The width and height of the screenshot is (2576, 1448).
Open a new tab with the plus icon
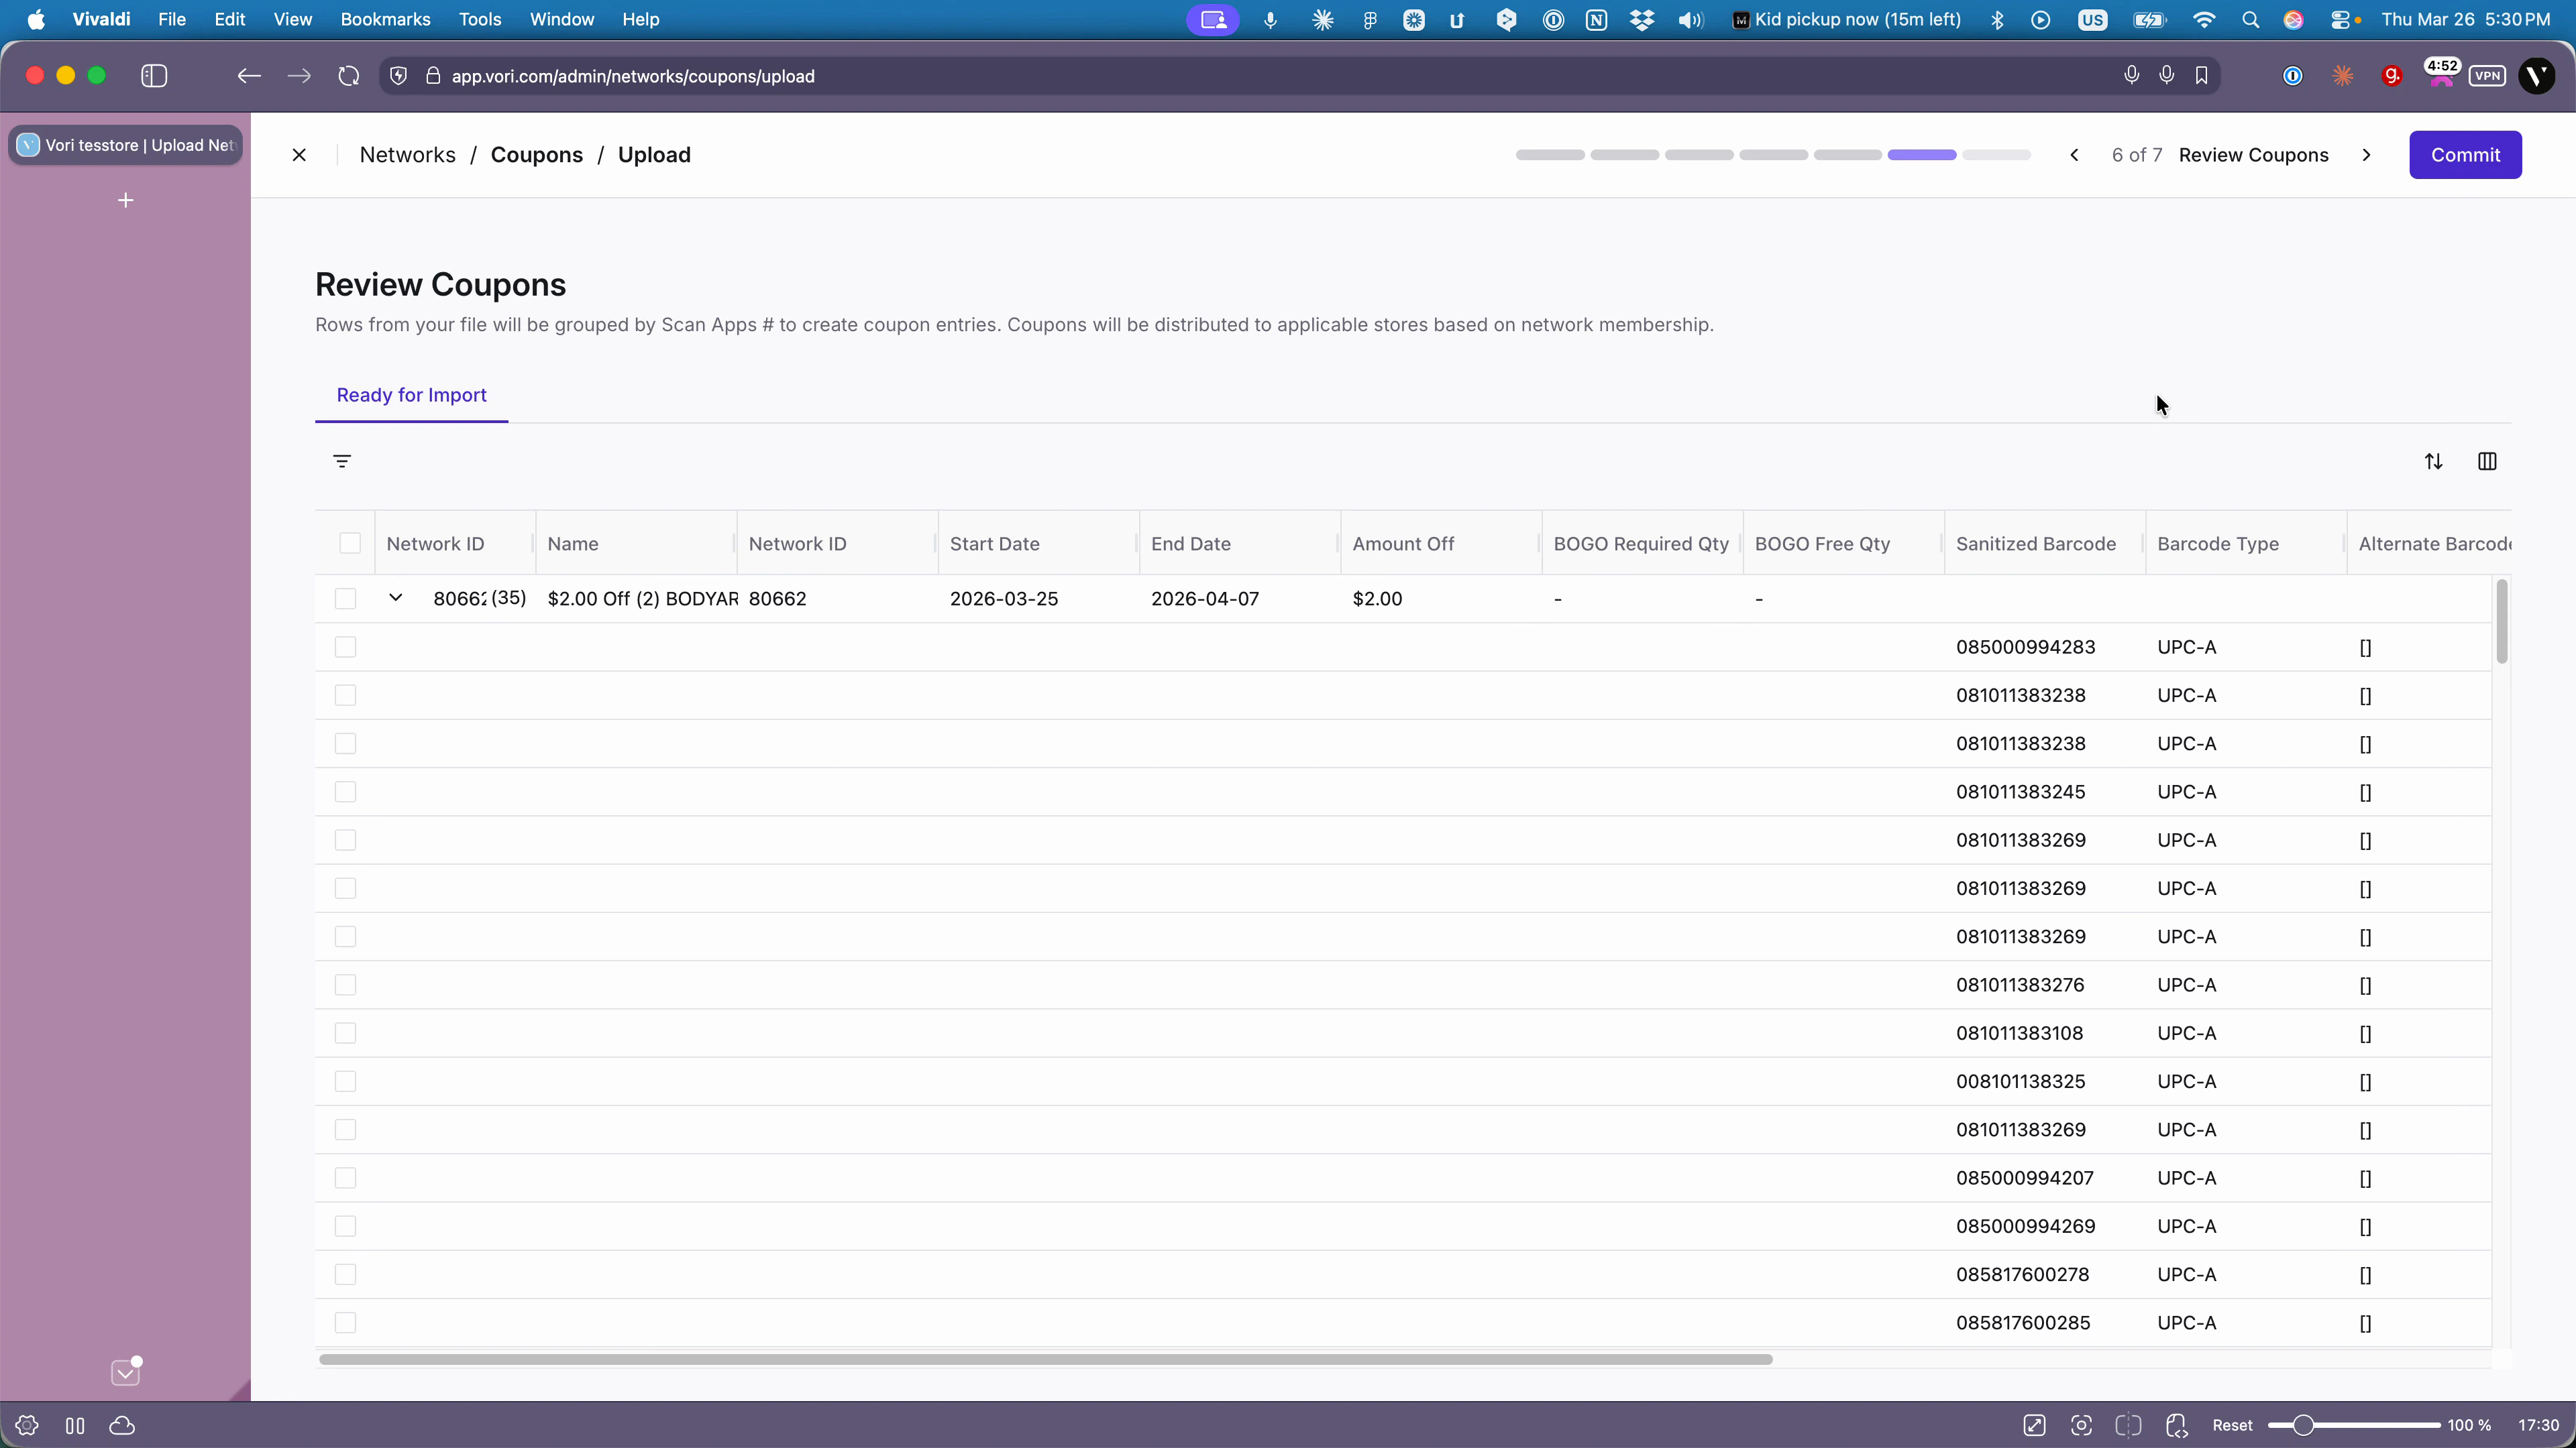point(125,201)
